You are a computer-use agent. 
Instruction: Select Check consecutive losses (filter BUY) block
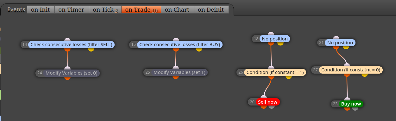[179, 45]
